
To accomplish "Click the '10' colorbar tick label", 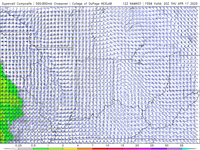I will [107, 145].
